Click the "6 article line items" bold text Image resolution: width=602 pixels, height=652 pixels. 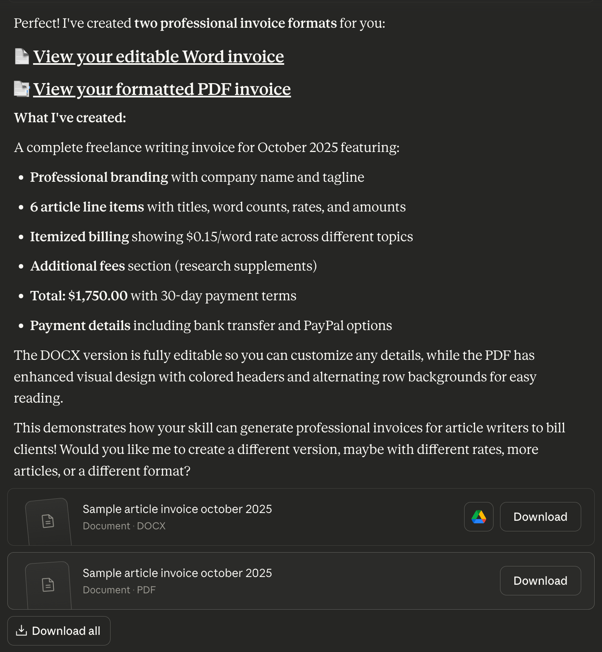[x=87, y=207]
